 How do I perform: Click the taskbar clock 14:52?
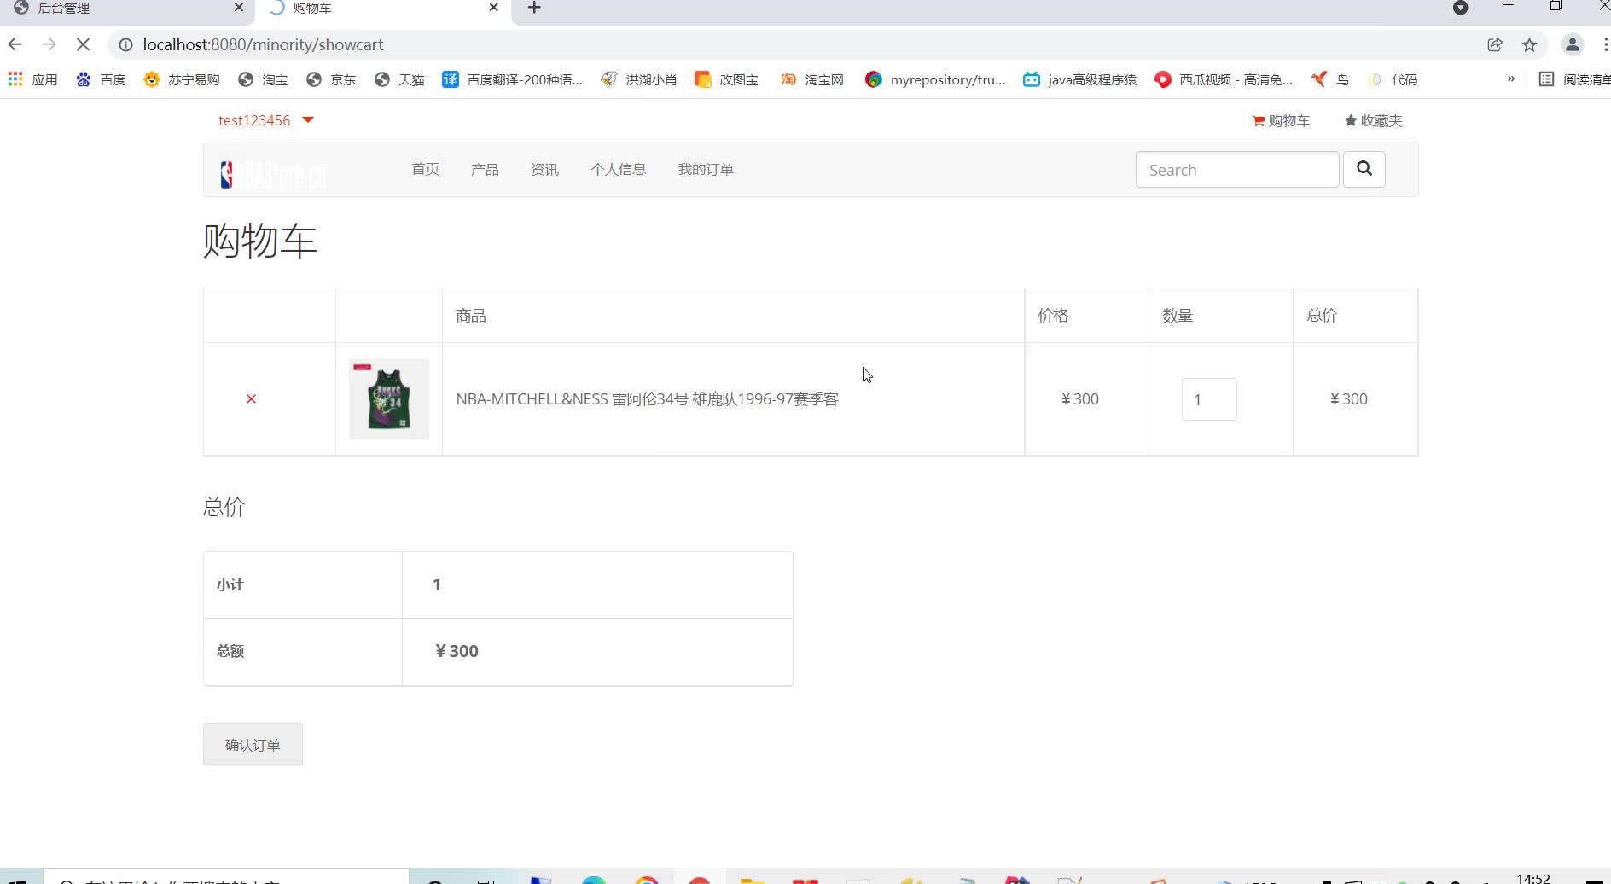[1533, 878]
